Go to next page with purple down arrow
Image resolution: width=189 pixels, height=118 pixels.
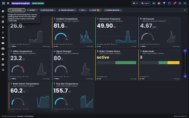185,76
